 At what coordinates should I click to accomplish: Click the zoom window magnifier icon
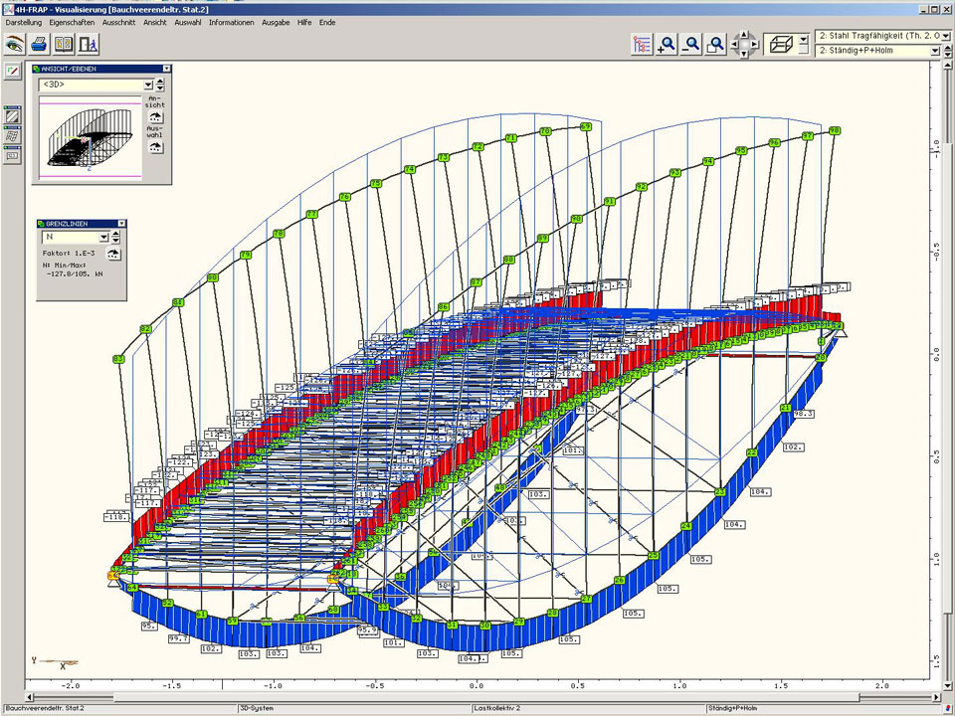point(716,44)
